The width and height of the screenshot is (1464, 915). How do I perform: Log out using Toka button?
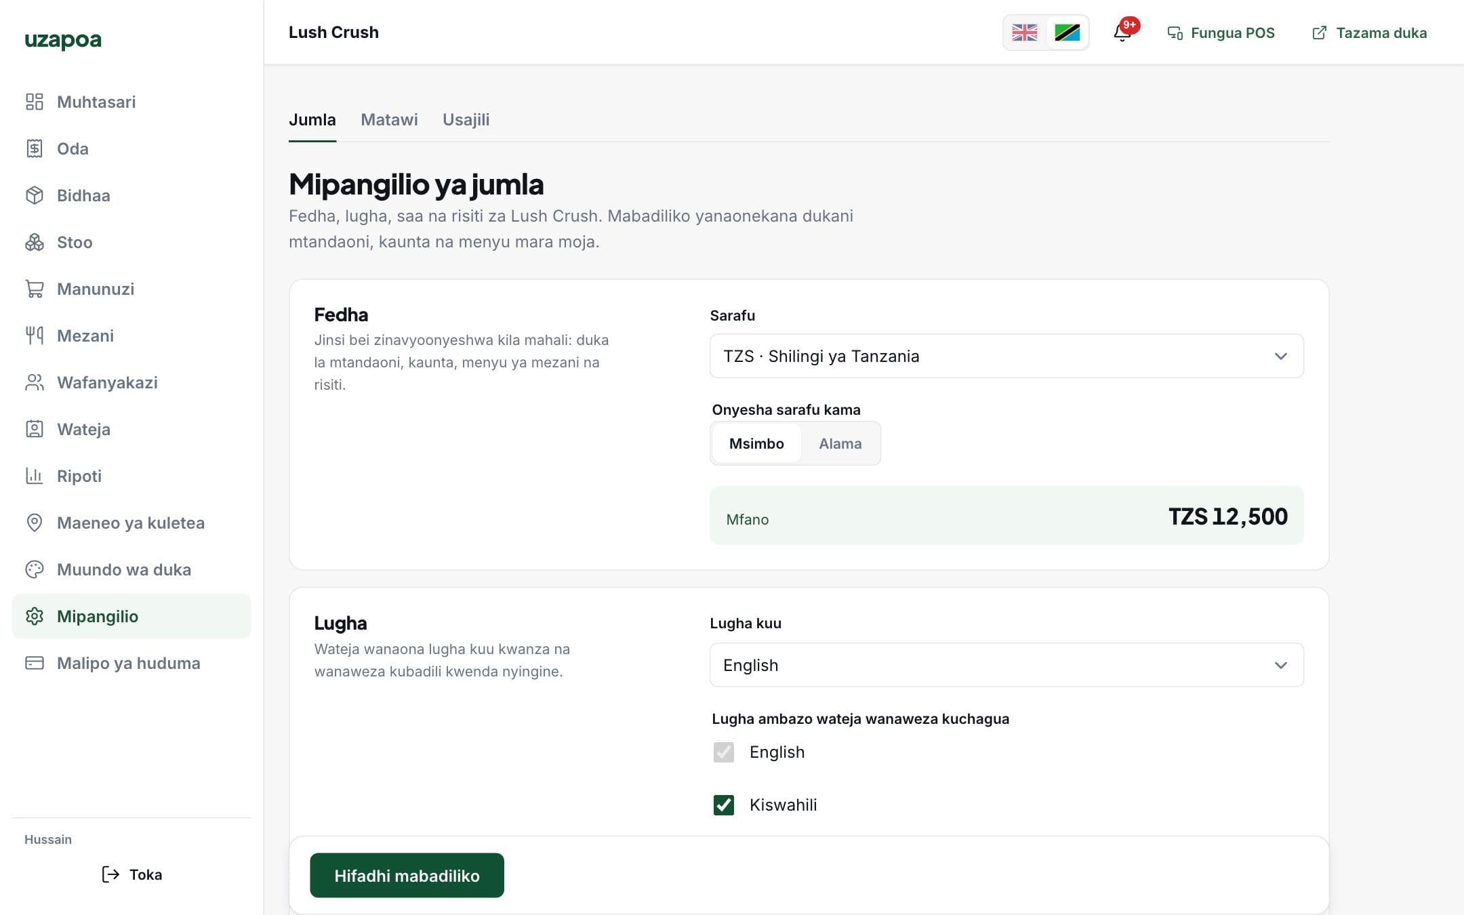click(131, 874)
